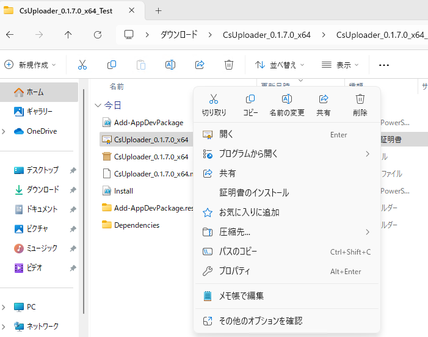Viewport: 428px width, 337px height.
Task: Select the Add-AppDevPackage.resources folder
Action: coord(147,208)
